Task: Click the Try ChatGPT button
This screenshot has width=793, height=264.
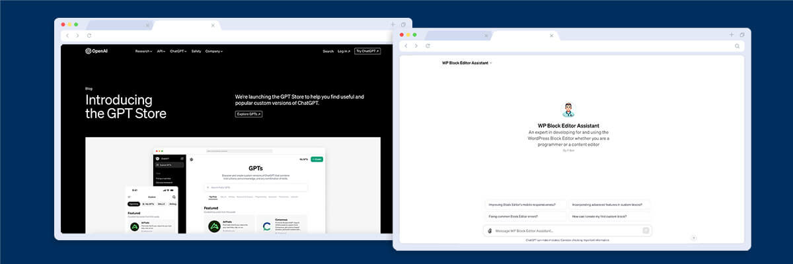Action: click(x=367, y=51)
